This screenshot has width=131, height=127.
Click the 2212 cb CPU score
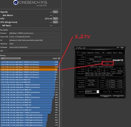(x=48, y=19)
